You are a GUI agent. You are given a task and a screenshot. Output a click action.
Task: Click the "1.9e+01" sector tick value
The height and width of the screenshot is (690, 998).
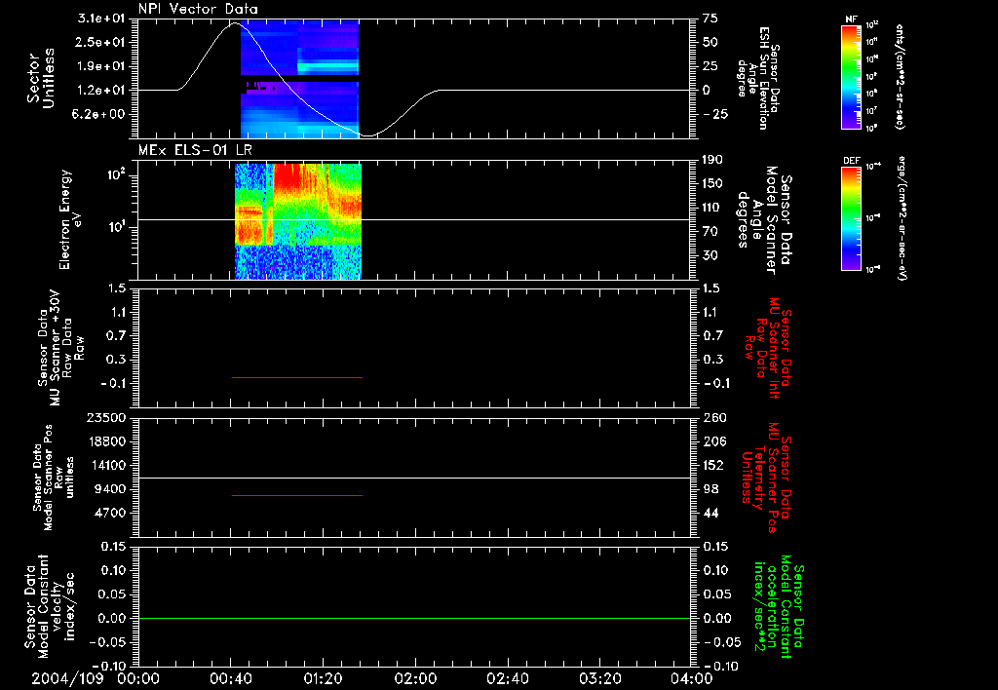[101, 66]
